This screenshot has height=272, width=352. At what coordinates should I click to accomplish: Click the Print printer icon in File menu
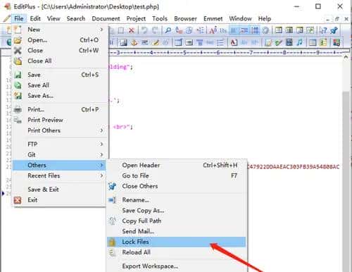pyautogui.click(x=18, y=110)
